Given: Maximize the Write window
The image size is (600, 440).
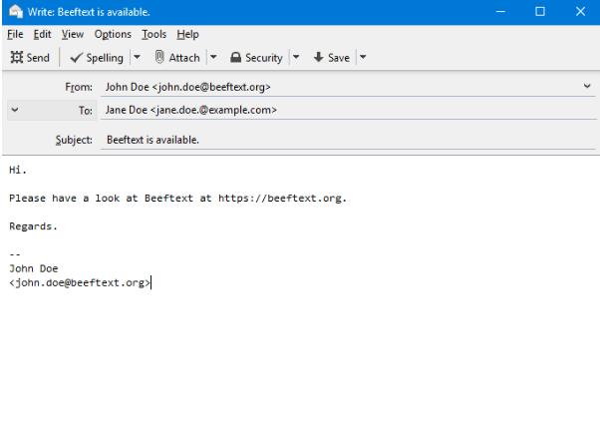Looking at the screenshot, I should pyautogui.click(x=540, y=12).
